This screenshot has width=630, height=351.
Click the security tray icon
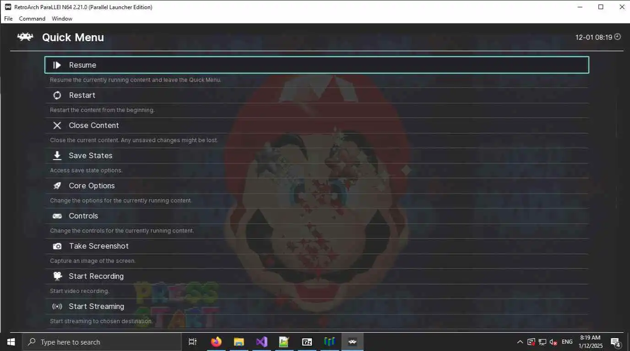coord(531,342)
